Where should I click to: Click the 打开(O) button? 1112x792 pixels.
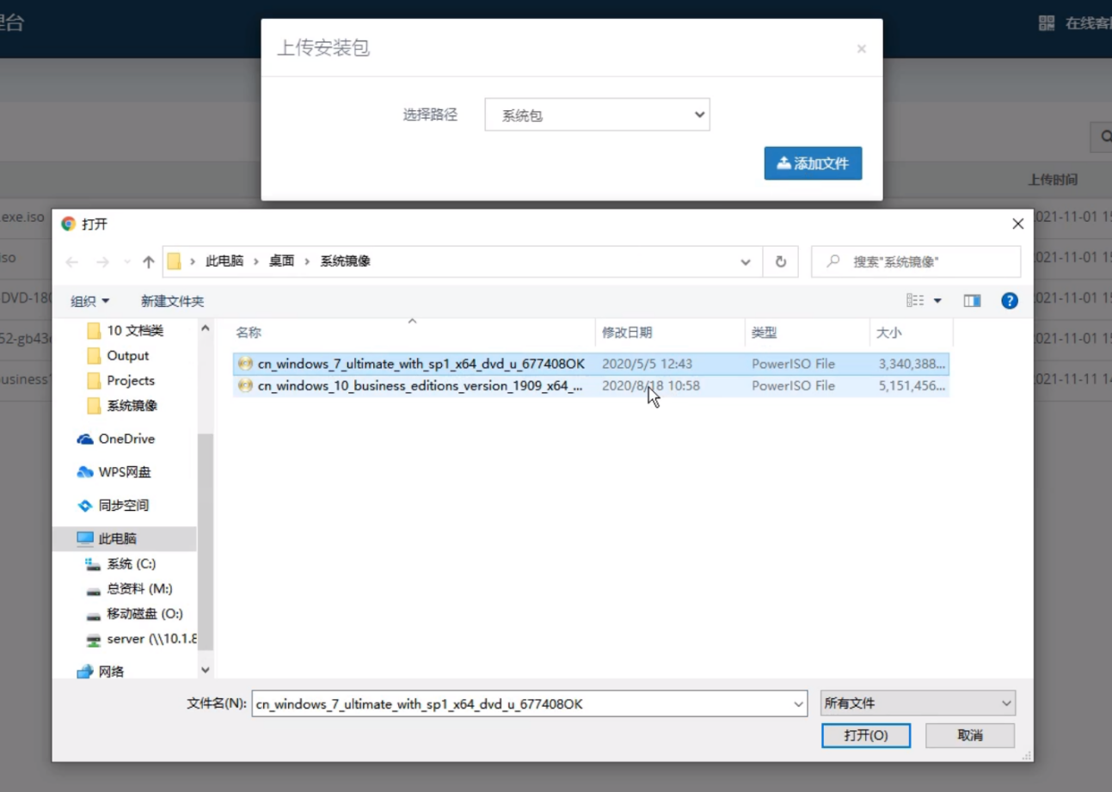pos(865,735)
